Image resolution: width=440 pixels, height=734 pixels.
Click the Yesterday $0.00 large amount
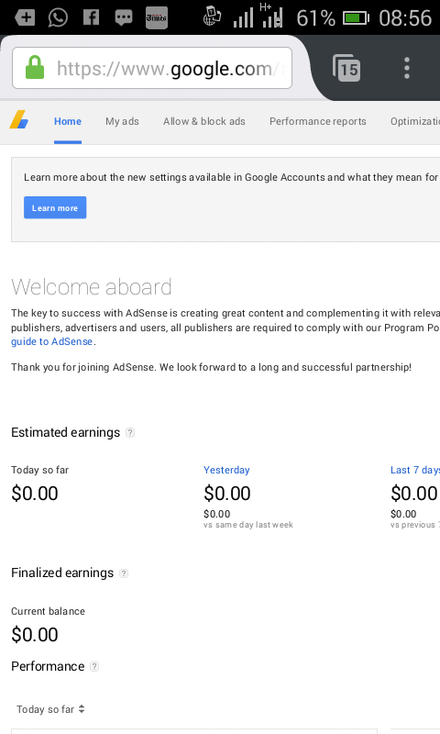tap(227, 494)
